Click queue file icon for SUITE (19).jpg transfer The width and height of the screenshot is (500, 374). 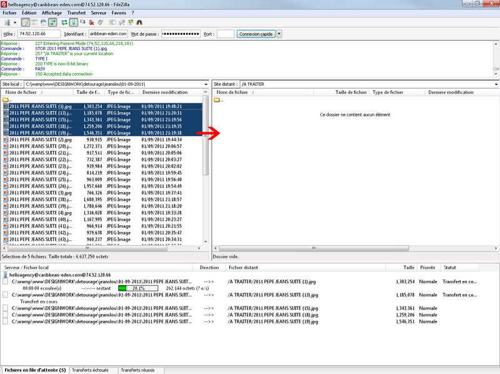pos(5,321)
